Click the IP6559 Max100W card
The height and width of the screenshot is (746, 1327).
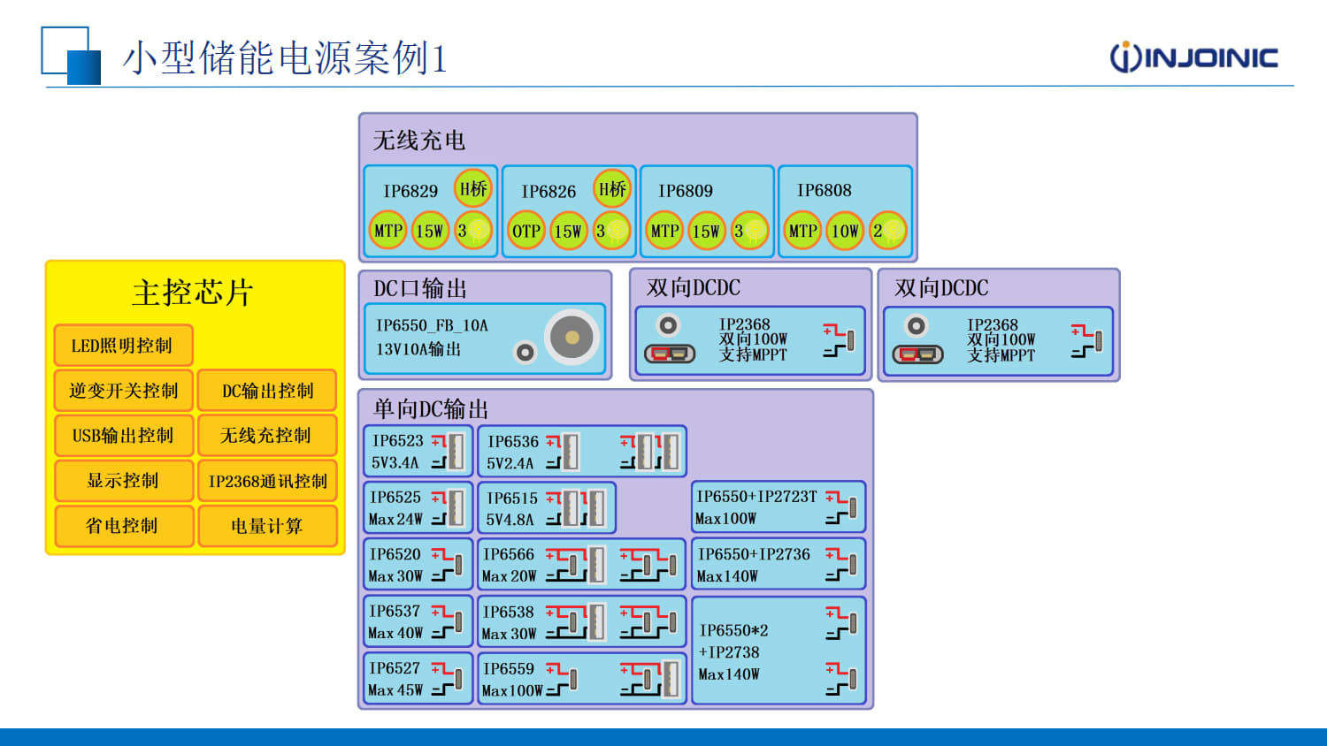pyautogui.click(x=582, y=679)
